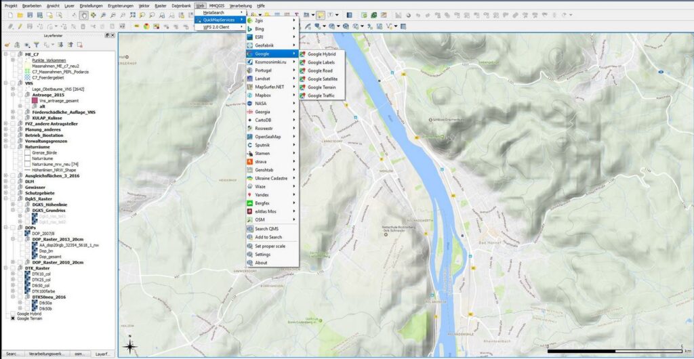Open the MMQGIS menu
This screenshot has width=694, height=359.
(x=217, y=5)
